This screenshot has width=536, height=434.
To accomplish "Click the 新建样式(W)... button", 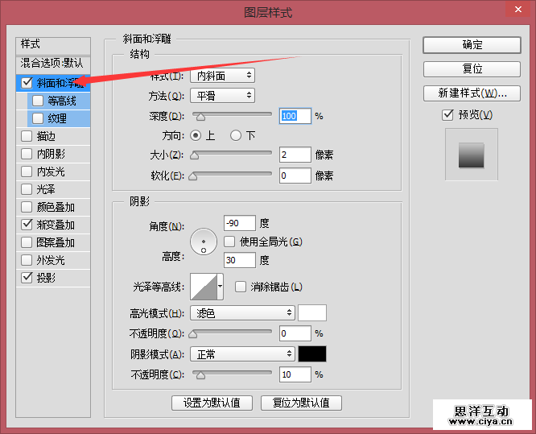I will coord(472,93).
